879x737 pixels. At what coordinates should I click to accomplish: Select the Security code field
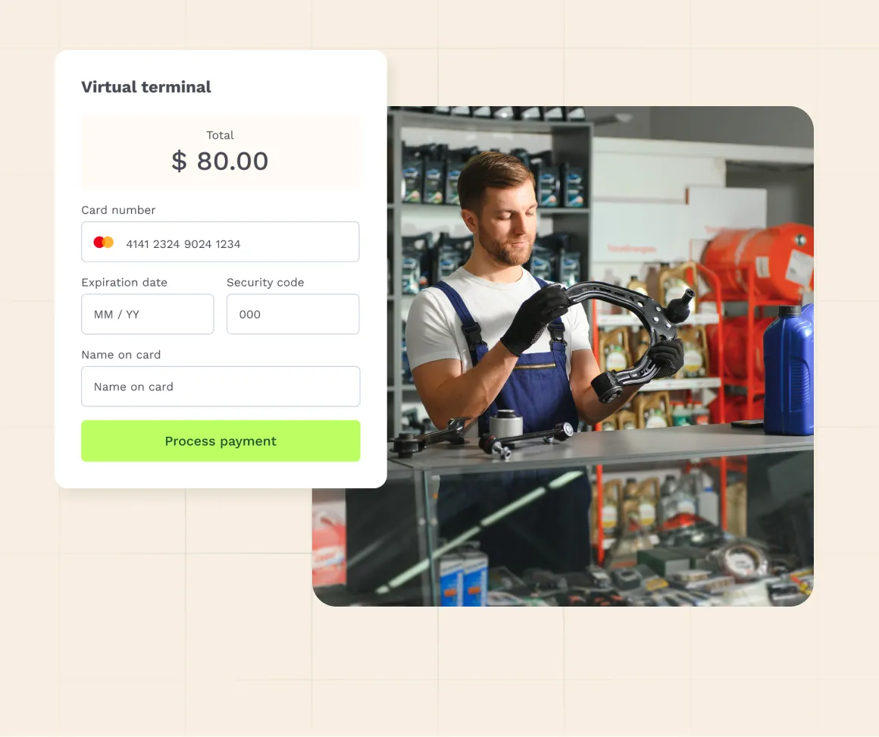pos(292,314)
